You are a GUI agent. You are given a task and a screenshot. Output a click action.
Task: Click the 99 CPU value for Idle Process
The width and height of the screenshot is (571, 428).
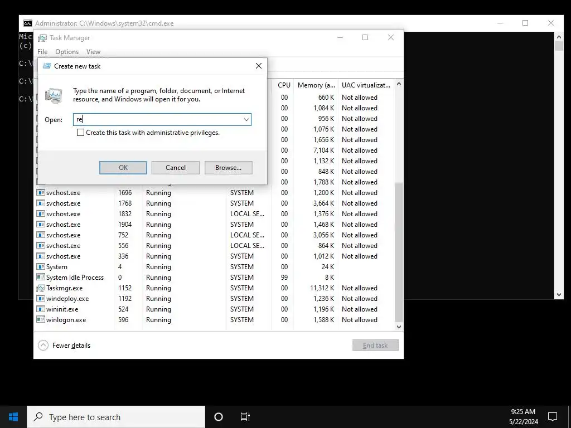pyautogui.click(x=284, y=278)
